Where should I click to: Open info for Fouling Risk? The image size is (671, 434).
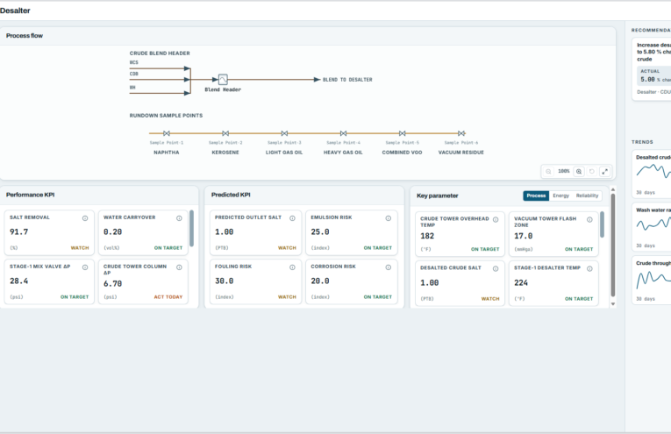click(x=292, y=267)
